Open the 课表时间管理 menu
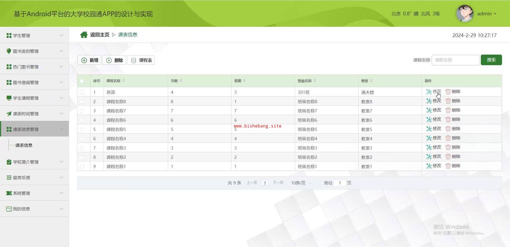 click(x=35, y=113)
